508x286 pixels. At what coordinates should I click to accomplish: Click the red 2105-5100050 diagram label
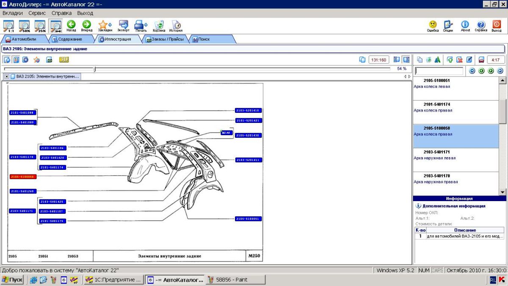pyautogui.click(x=22, y=177)
